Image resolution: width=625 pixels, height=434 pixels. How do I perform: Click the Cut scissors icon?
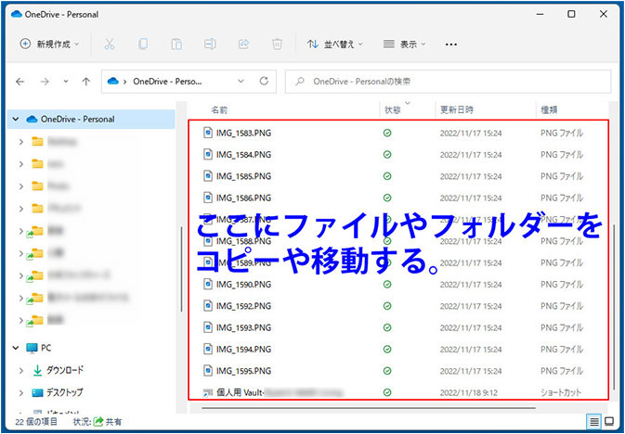tap(110, 45)
